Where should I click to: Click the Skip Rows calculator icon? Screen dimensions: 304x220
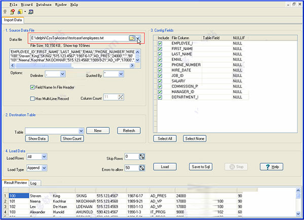coord(142,157)
